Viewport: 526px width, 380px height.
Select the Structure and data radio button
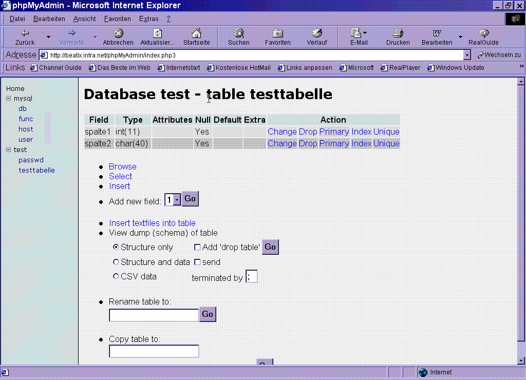coord(116,262)
